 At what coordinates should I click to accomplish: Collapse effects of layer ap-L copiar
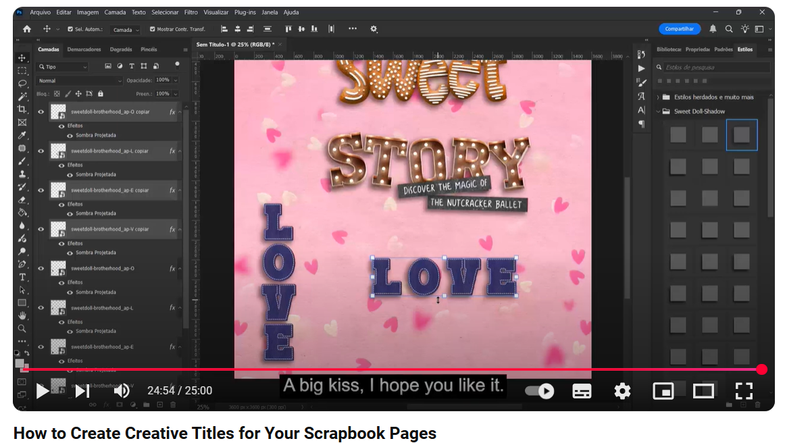[180, 151]
